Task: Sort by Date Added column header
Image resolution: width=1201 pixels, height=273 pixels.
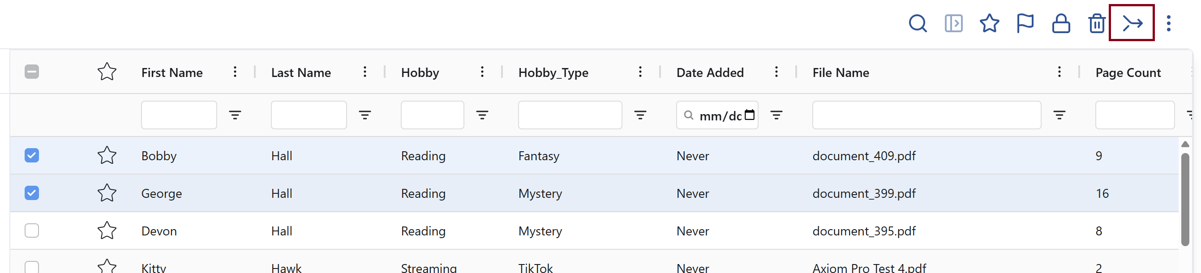Action: pyautogui.click(x=710, y=73)
